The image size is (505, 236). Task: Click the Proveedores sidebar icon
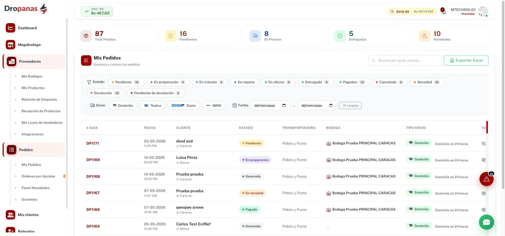tap(12, 61)
